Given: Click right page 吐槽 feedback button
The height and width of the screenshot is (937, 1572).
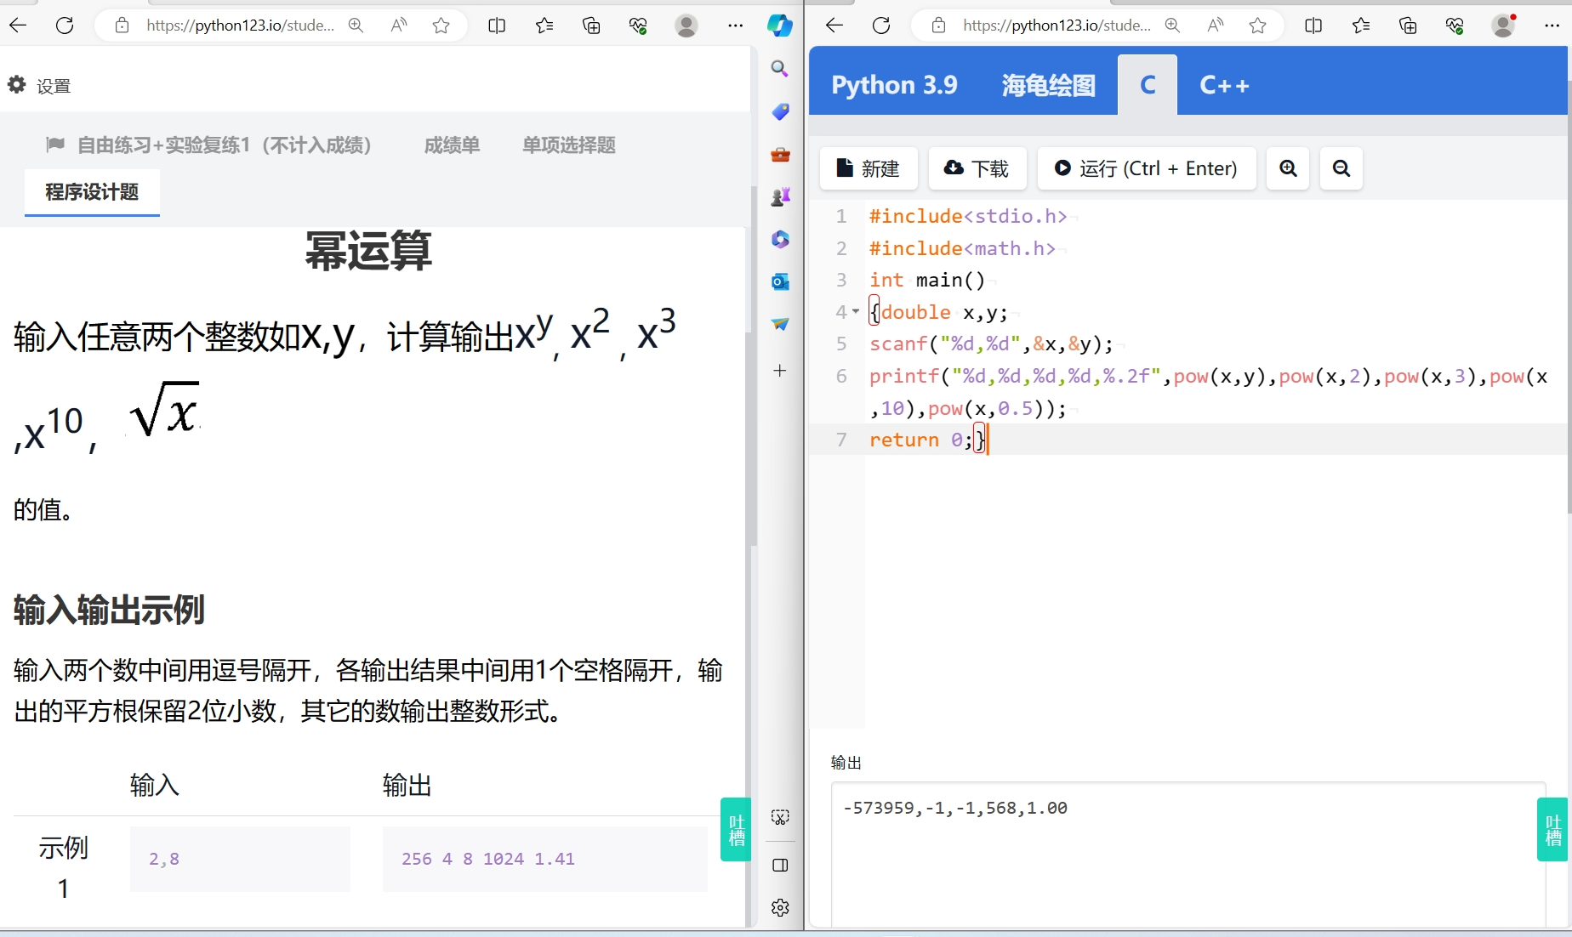Looking at the screenshot, I should point(1552,829).
